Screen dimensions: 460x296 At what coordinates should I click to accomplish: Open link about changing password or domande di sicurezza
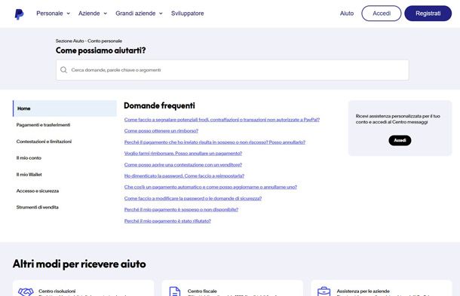coord(193,198)
